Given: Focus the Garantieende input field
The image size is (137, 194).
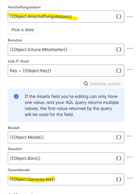Looking at the screenshot, I should coord(61,179).
